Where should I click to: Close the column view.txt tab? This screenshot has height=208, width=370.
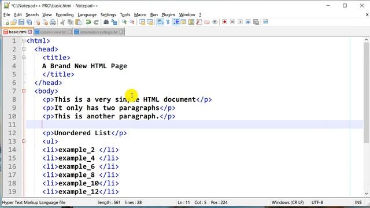pos(69,32)
